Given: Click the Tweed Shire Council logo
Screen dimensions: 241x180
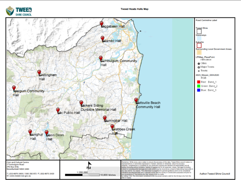Looking at the screenshot, I should 19,11.
